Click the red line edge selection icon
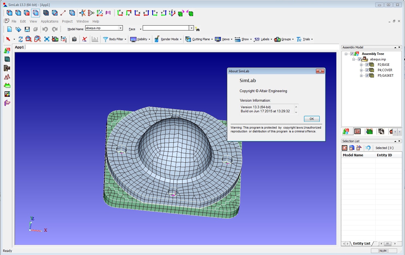Viewport: 405px width, 255px height. 63,13
